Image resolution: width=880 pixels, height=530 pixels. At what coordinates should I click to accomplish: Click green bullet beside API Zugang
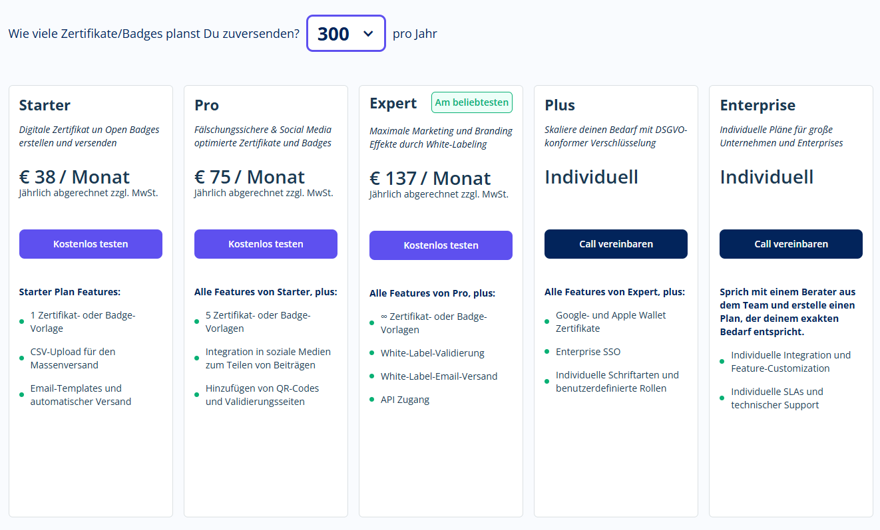372,400
